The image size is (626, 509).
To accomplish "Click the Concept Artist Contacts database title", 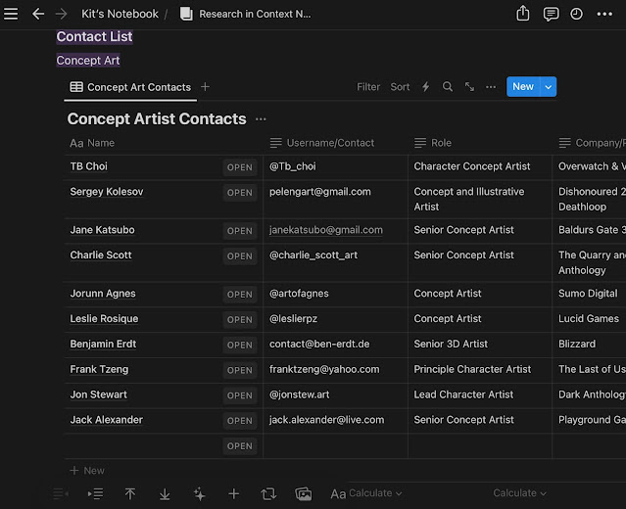I will [x=157, y=118].
